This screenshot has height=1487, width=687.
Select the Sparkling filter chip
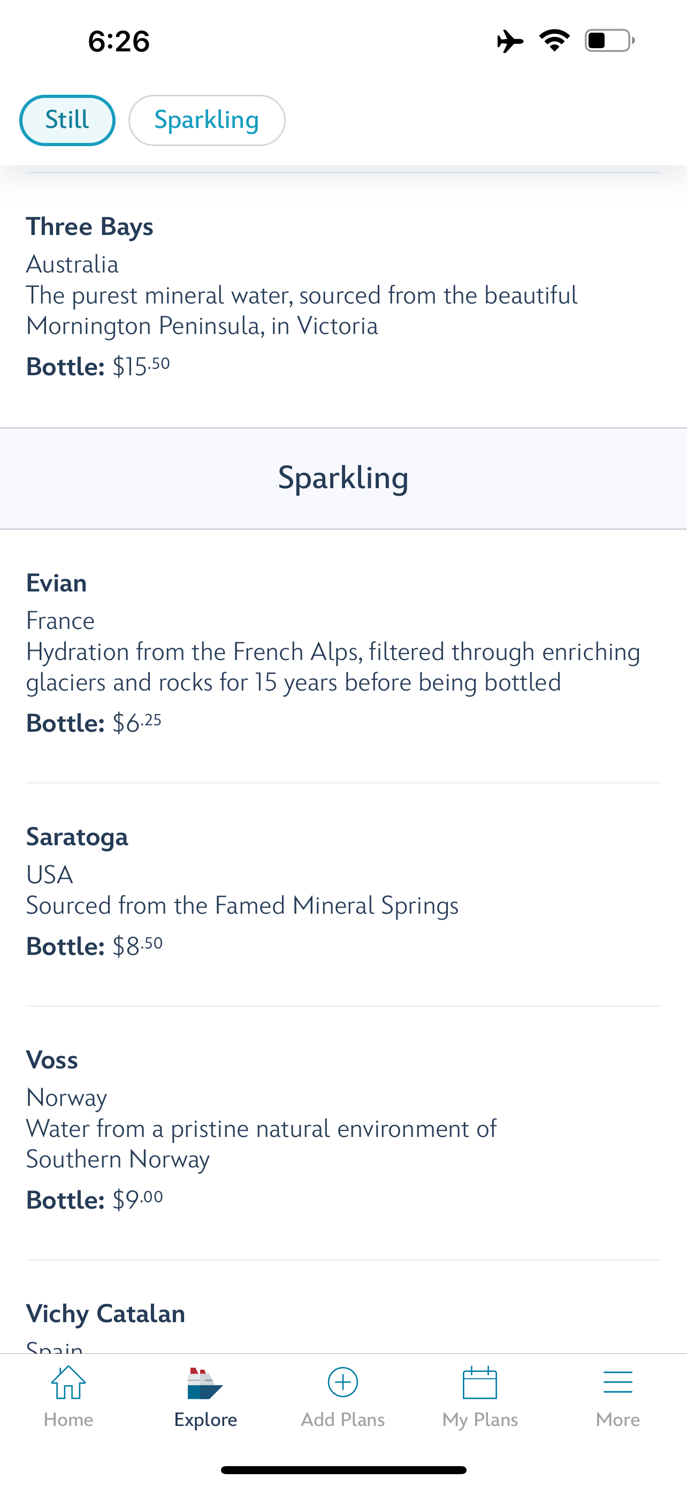coord(207,120)
